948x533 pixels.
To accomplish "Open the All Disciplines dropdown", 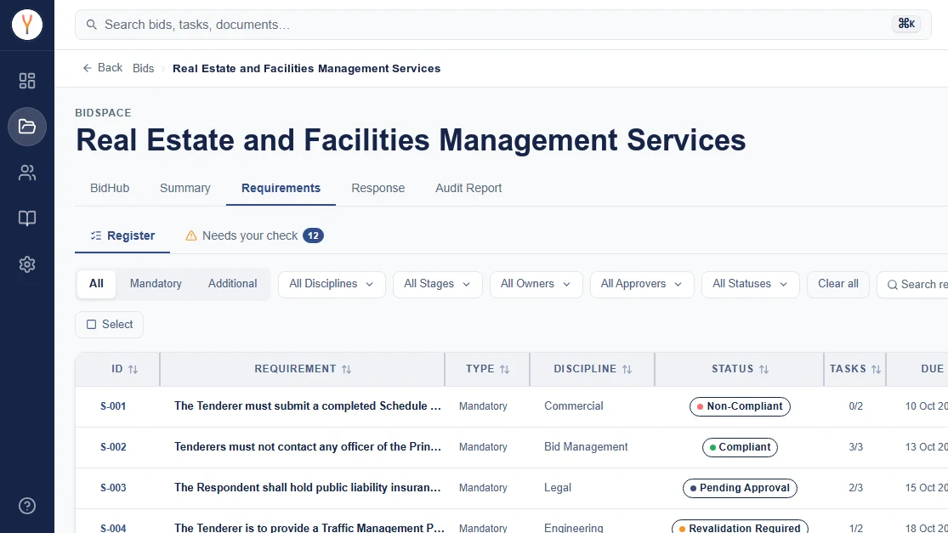I will point(332,284).
